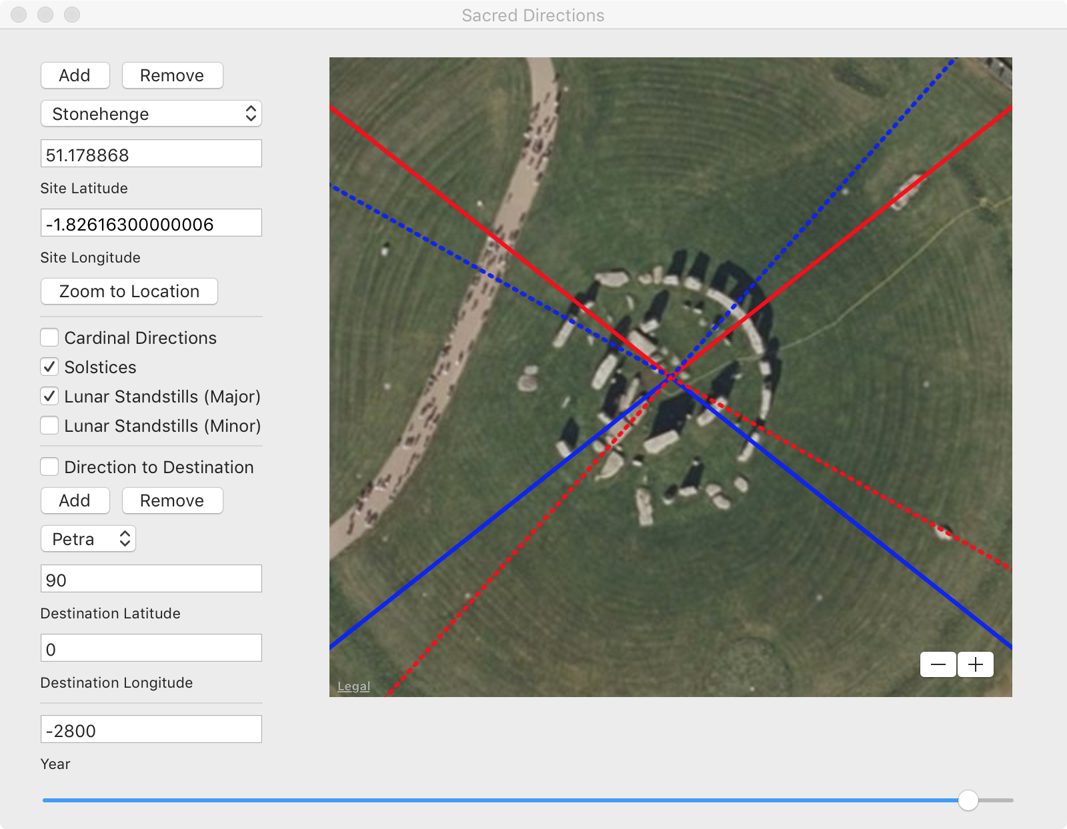Uncheck the Solstices checkbox
The width and height of the screenshot is (1067, 829).
coord(49,367)
